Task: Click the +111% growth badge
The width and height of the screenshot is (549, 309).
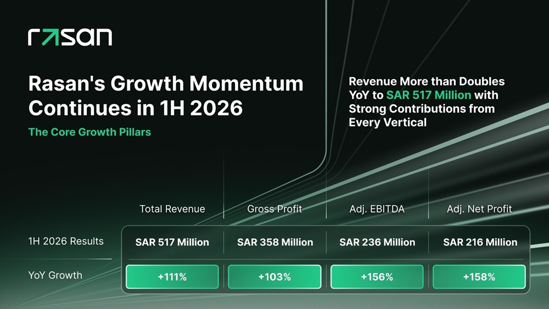Action: pos(172,277)
